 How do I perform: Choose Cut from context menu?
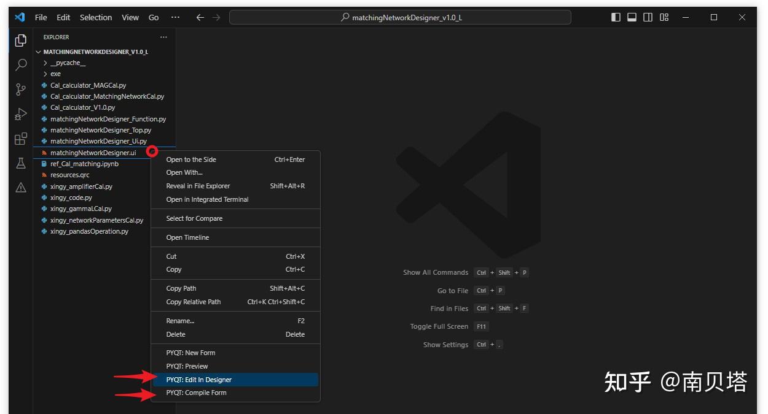[x=235, y=256]
